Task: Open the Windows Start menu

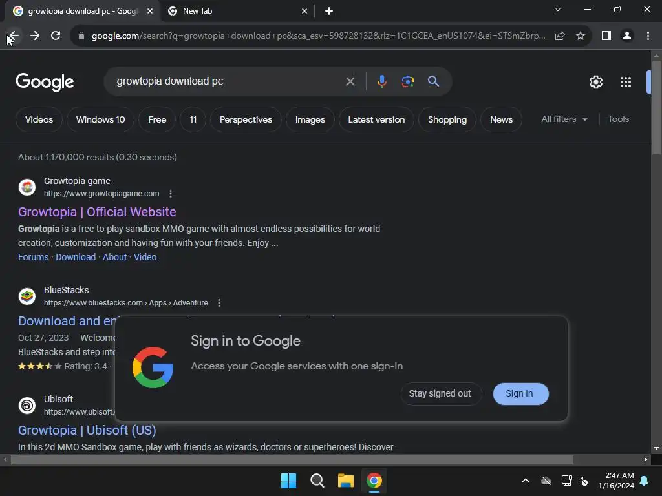Action: (x=289, y=480)
